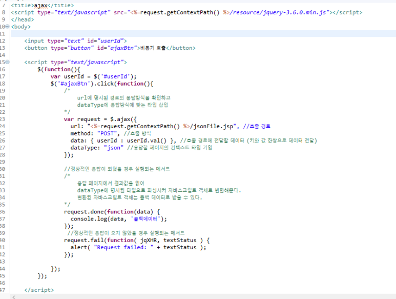This screenshot has height=299, width=396.
Task: Click the comment '//정상적인 응답이 되었을 경우'
Action: (x=117, y=169)
